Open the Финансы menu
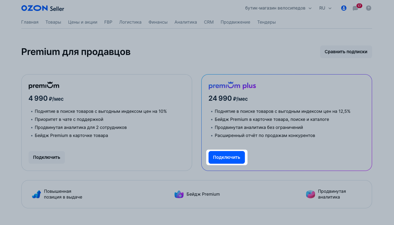Image resolution: width=394 pixels, height=225 pixels. [x=158, y=22]
